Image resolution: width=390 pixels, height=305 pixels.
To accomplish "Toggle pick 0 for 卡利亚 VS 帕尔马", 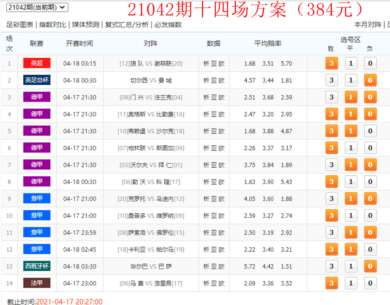I will pyautogui.click(x=370, y=249).
